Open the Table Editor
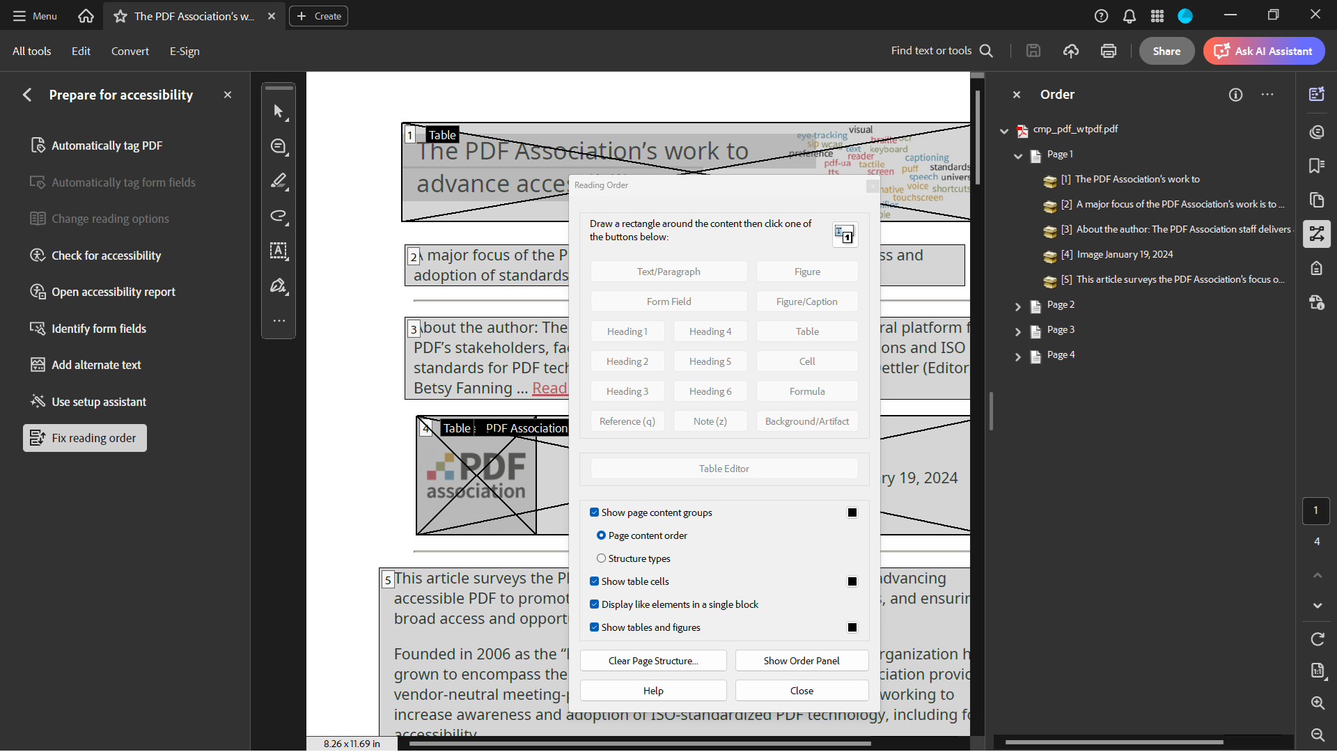The width and height of the screenshot is (1337, 752). (x=724, y=468)
